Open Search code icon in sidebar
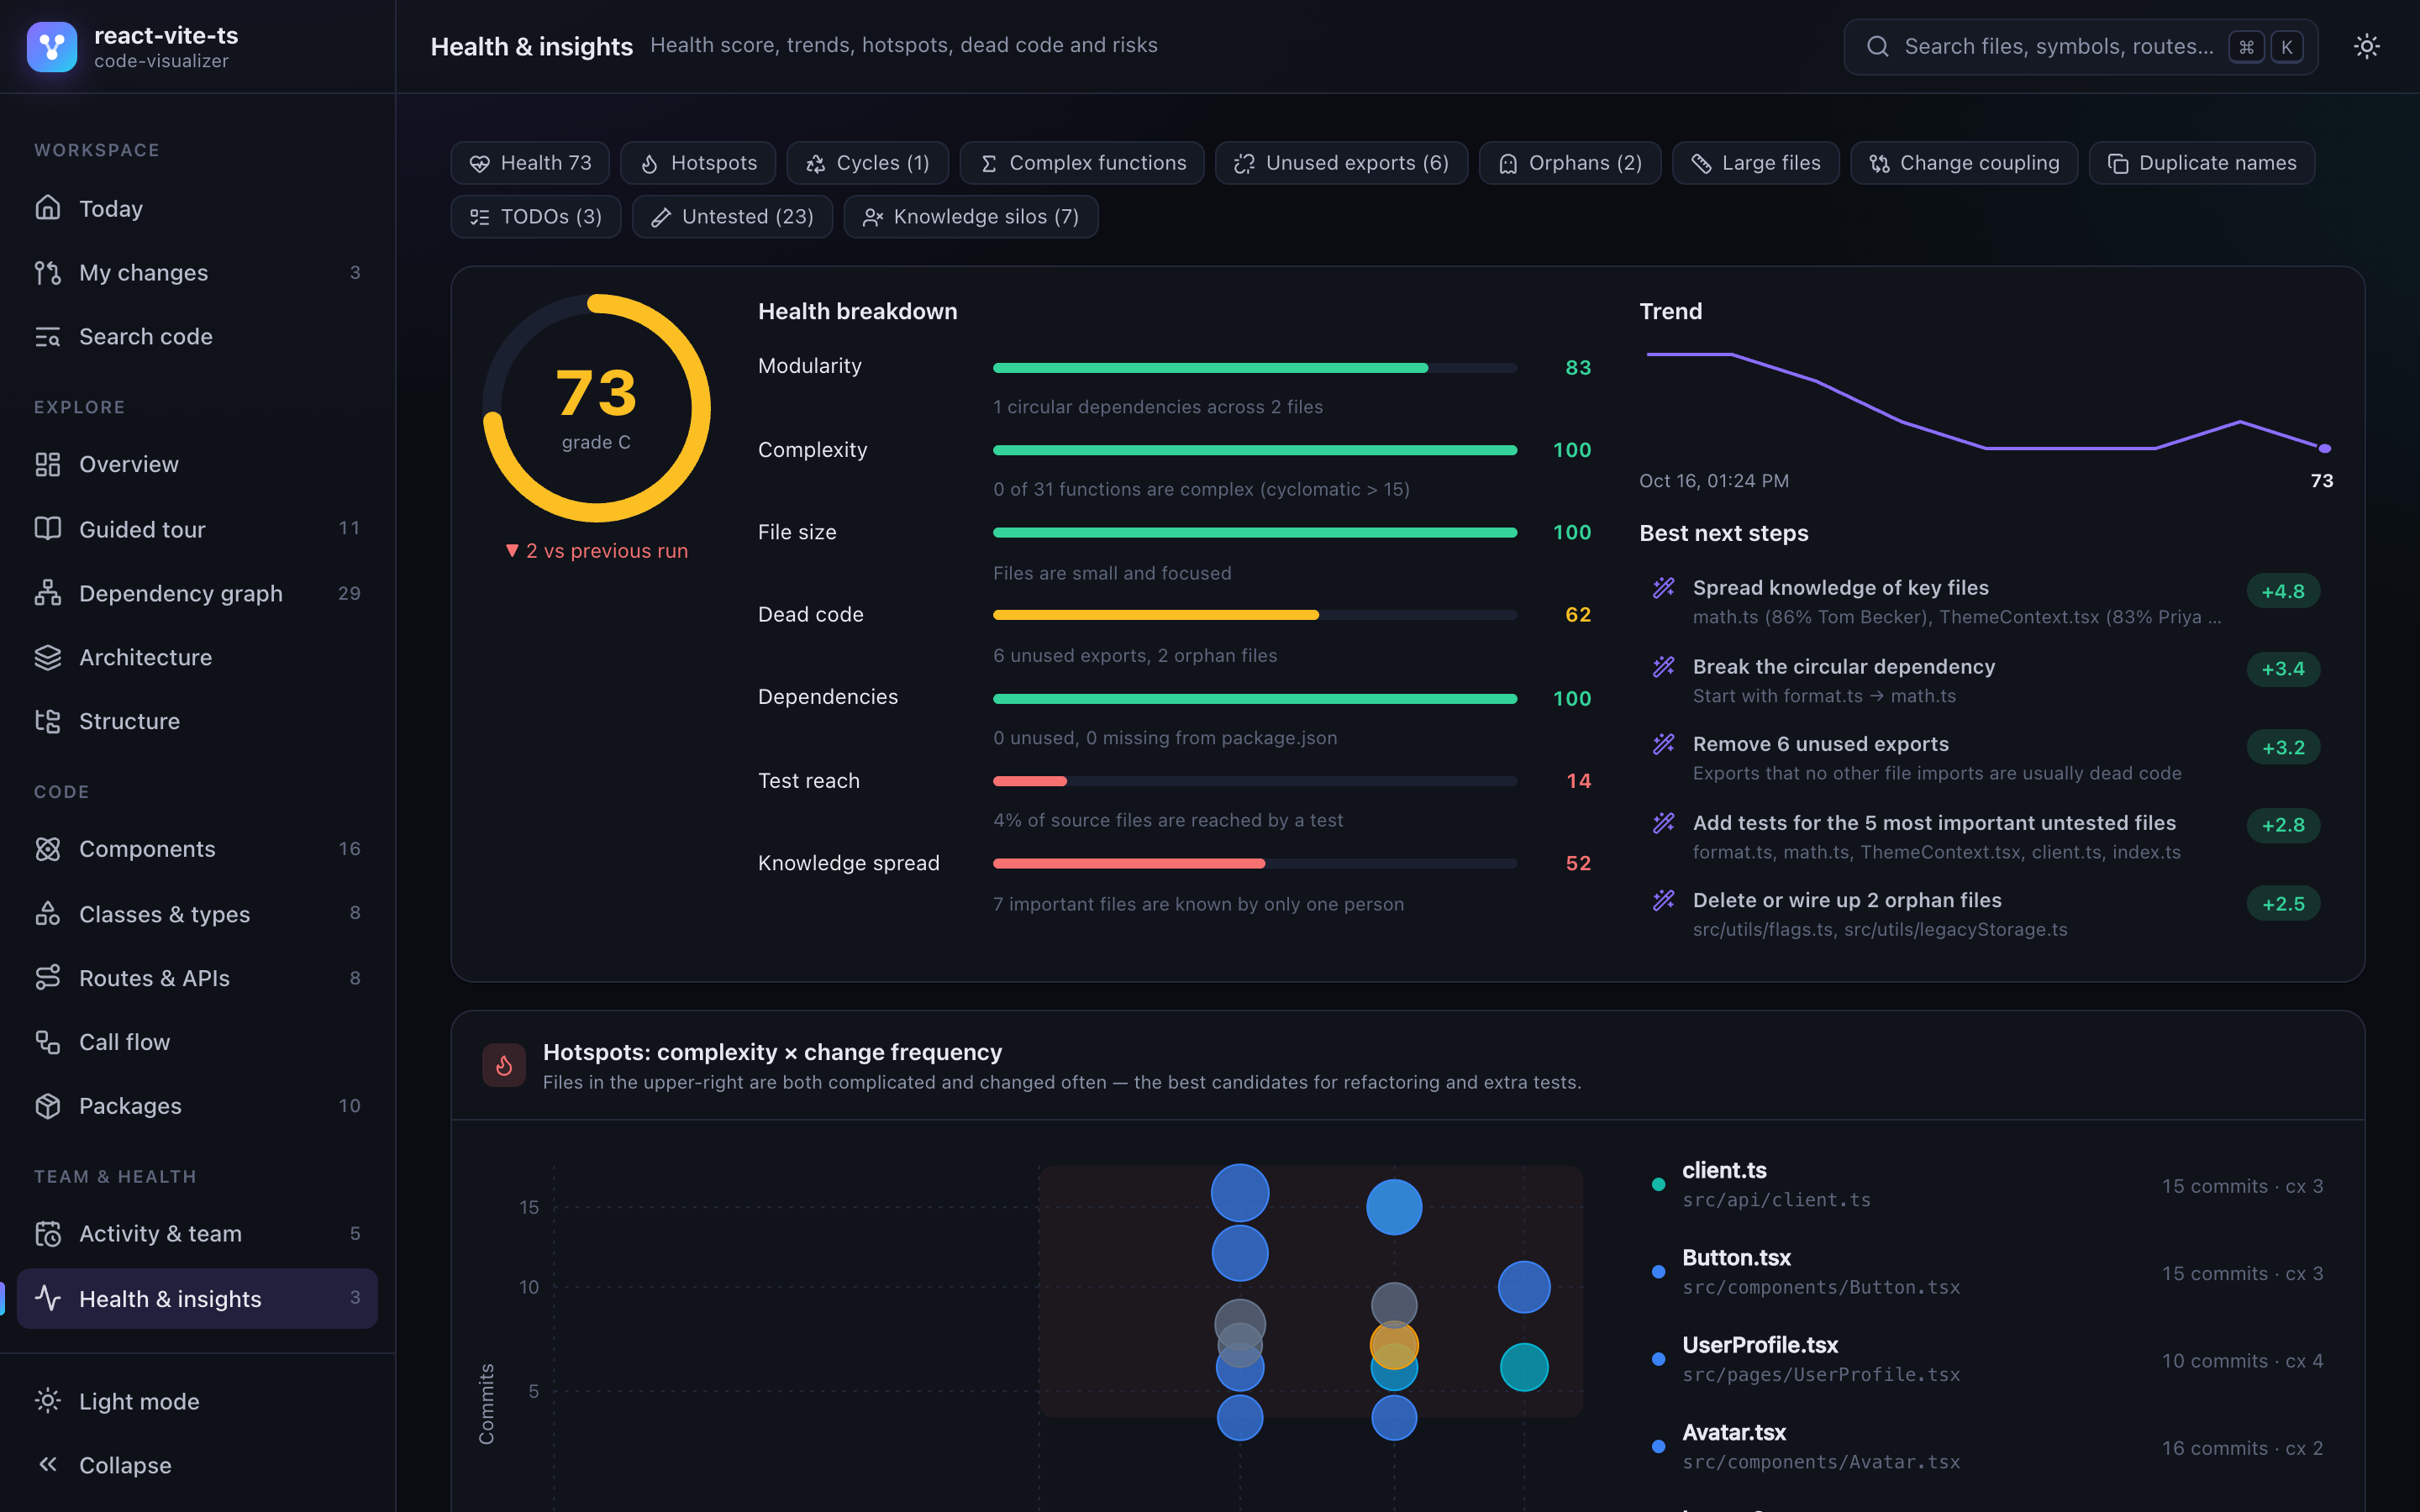 tap(48, 336)
